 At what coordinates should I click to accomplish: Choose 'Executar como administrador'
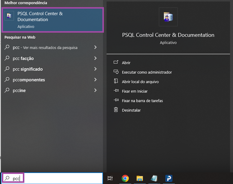click(147, 72)
